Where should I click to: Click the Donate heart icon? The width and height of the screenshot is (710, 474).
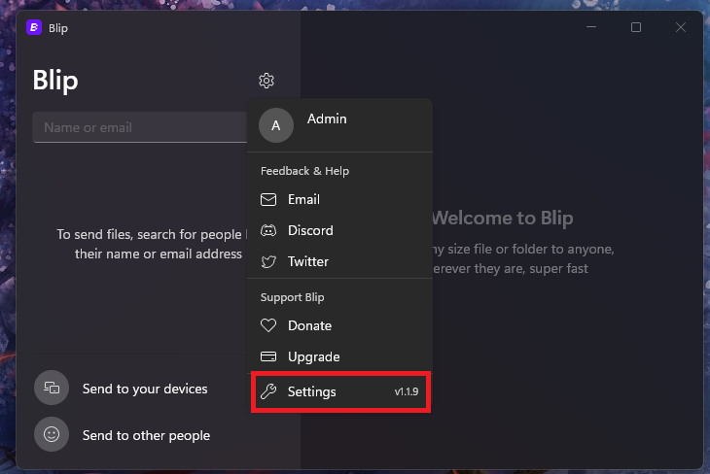pyautogui.click(x=268, y=326)
